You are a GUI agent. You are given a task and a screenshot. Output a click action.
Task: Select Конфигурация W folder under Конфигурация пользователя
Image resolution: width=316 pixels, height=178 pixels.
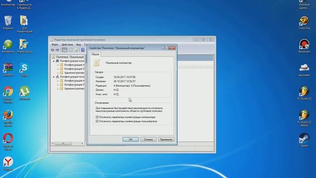(x=75, y=85)
